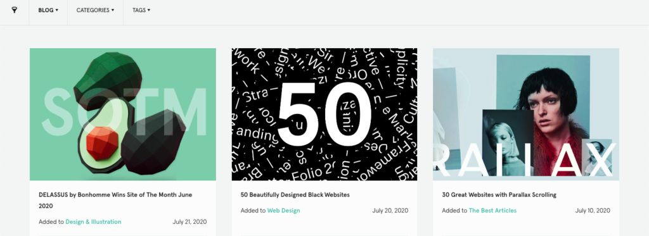Open the BLOG dropdown menu
This screenshot has height=236, width=649.
[48, 10]
